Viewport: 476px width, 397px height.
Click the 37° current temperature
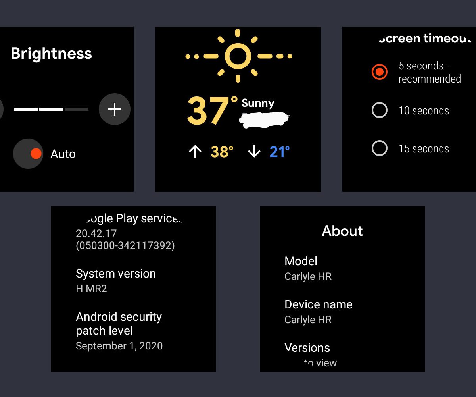(x=211, y=110)
